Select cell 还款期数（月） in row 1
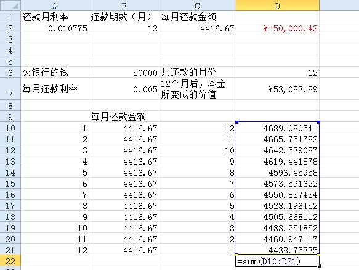This screenshot has height=270, width=359. click(124, 17)
